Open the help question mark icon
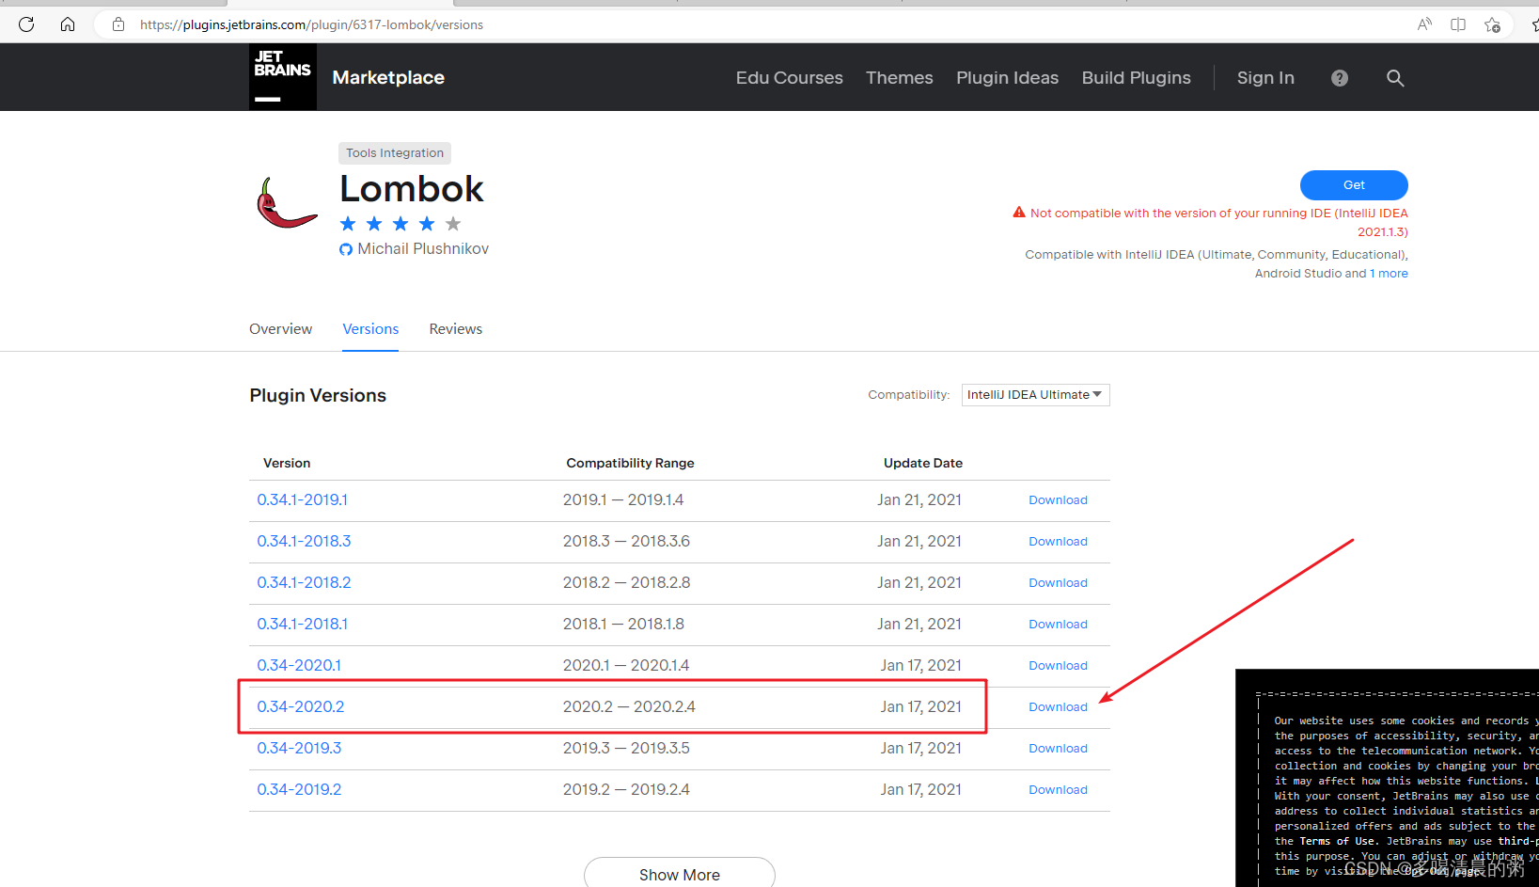This screenshot has width=1539, height=887. tap(1340, 78)
